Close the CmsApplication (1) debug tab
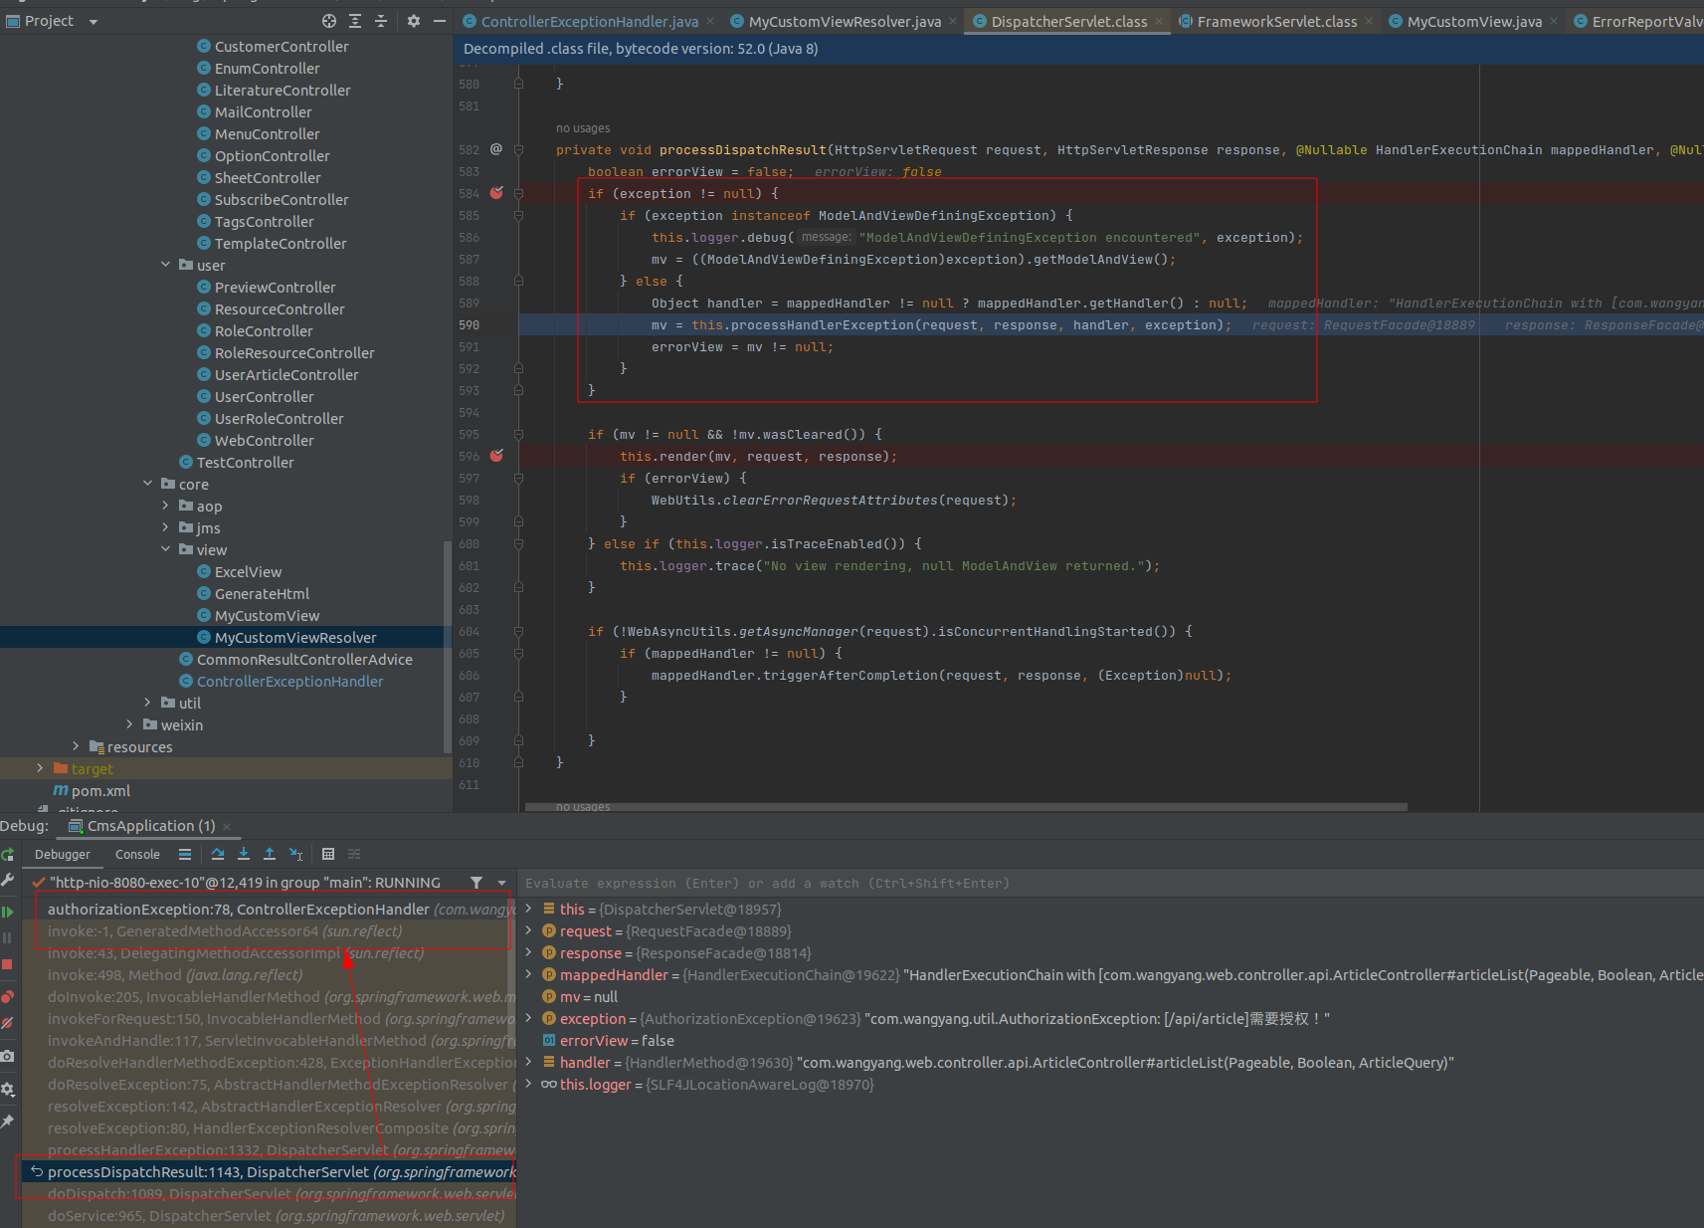The height and width of the screenshot is (1228, 1704). point(227,826)
